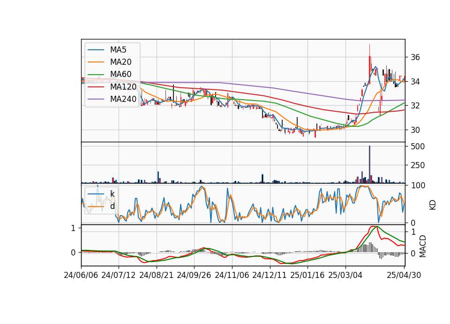The image size is (450, 324).
Task: Click the MA120 legend label
Action: point(123,86)
